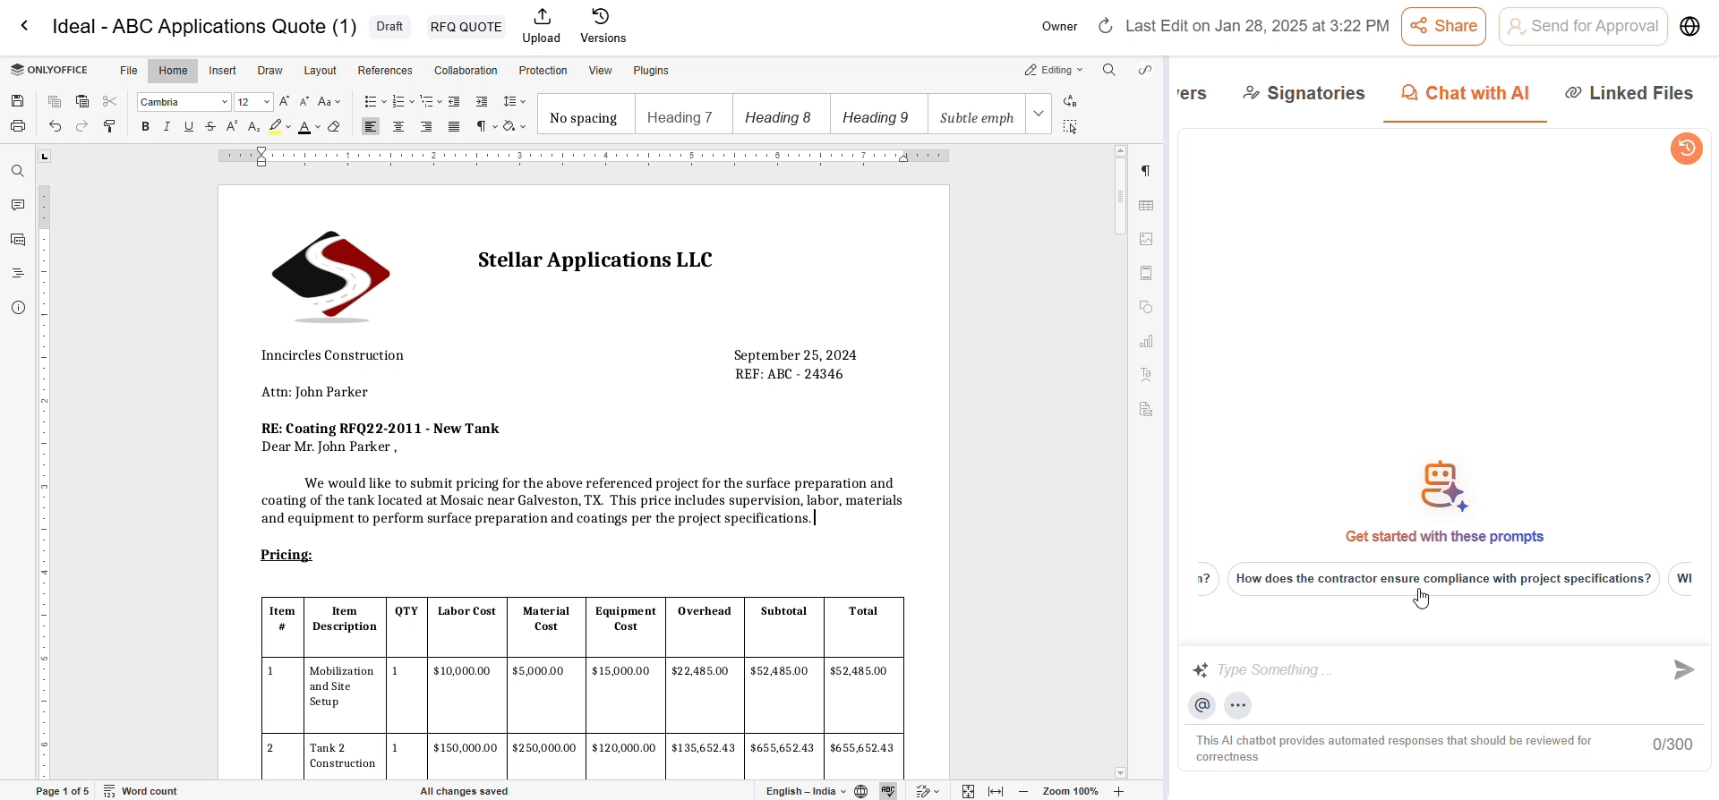
Task: Click the globe language icon in the top bar
Action: [1689, 27]
